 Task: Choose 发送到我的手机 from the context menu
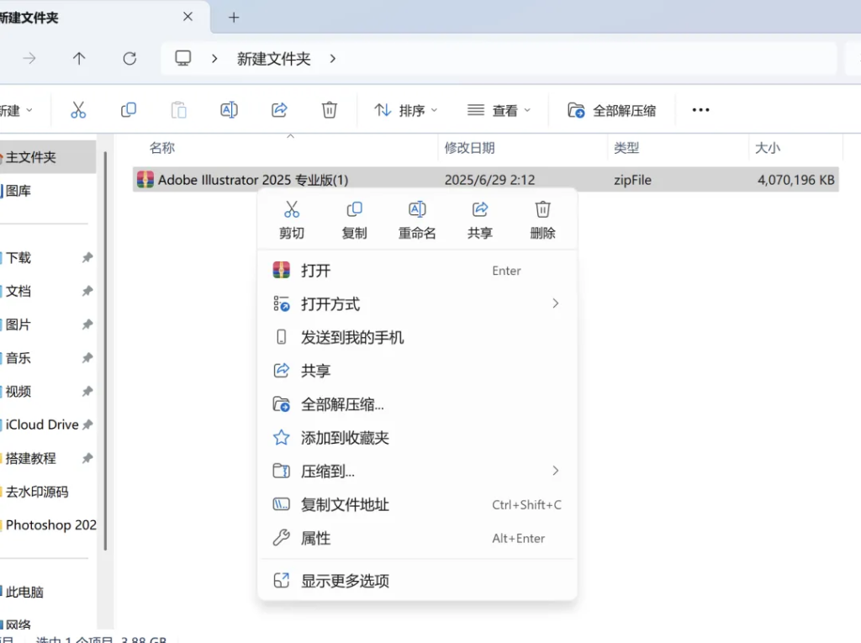[x=417, y=337]
